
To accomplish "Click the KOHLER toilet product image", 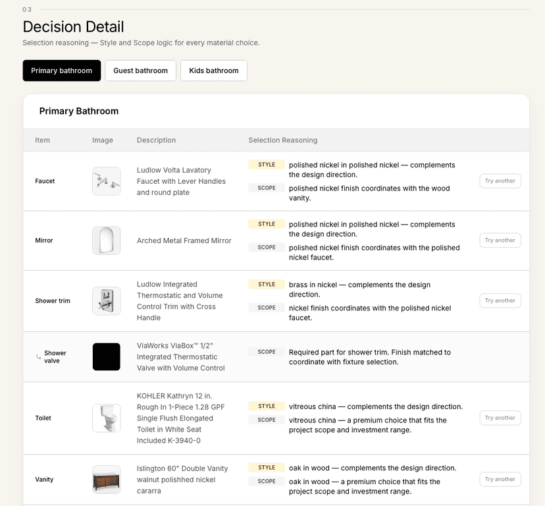I will pyautogui.click(x=106, y=418).
